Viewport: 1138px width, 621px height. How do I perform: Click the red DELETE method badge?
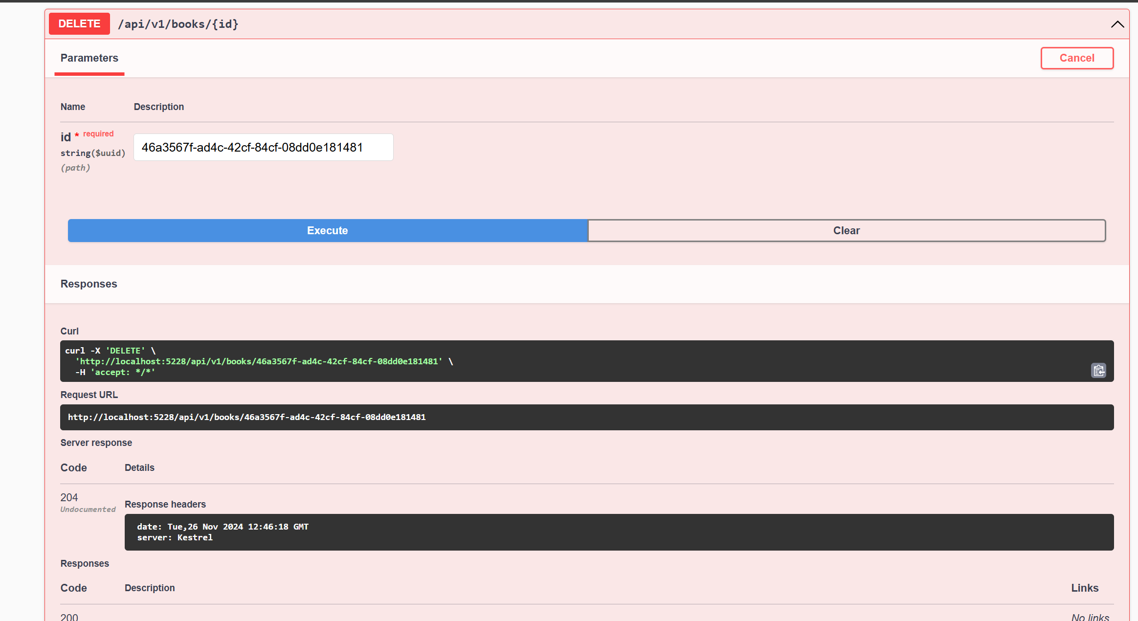coord(79,24)
